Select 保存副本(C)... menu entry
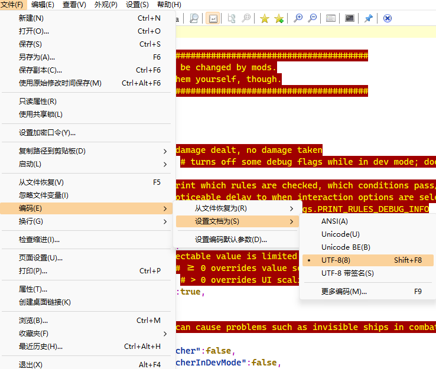 86,70
